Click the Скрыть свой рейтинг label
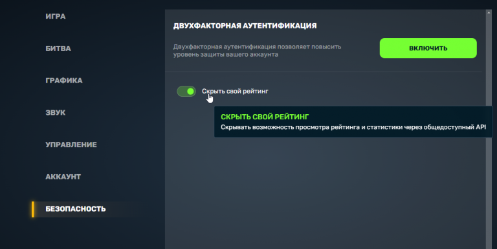This screenshot has width=497, height=249. click(235, 92)
